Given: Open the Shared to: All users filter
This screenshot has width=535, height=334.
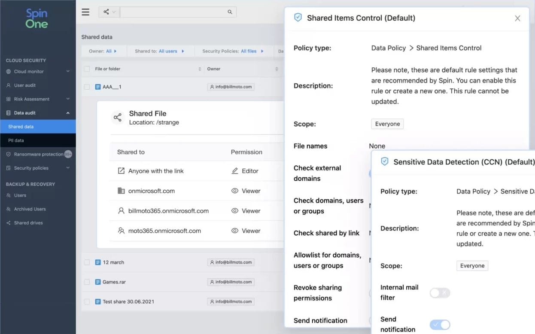Looking at the screenshot, I should (159, 51).
